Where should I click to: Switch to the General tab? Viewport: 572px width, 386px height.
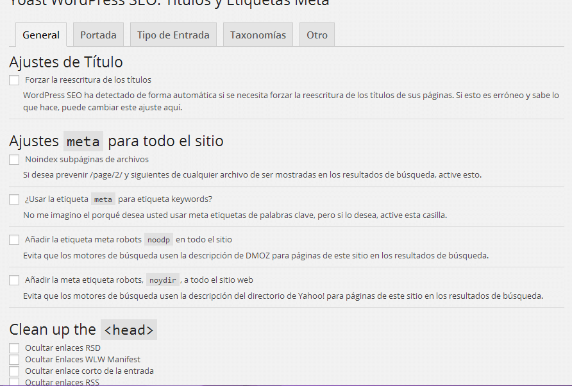(x=41, y=35)
